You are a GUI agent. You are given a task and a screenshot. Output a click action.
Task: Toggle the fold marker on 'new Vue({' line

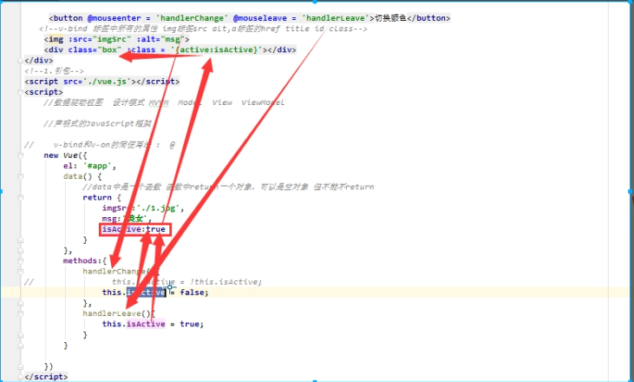point(20,155)
